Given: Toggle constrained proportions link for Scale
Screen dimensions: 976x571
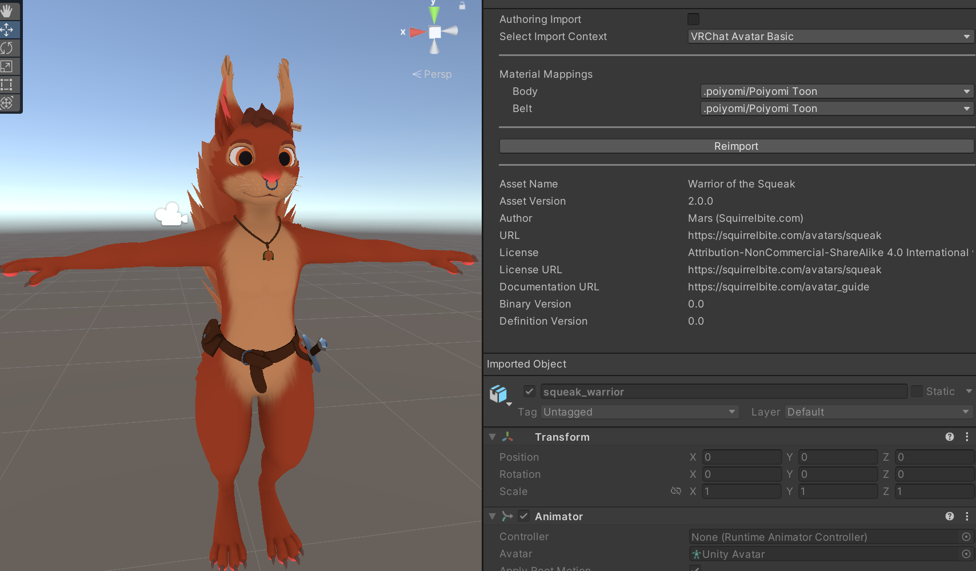Looking at the screenshot, I should coord(676,491).
